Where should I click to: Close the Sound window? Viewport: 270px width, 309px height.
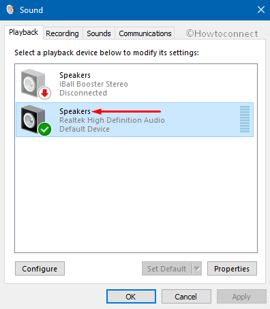tap(261, 10)
